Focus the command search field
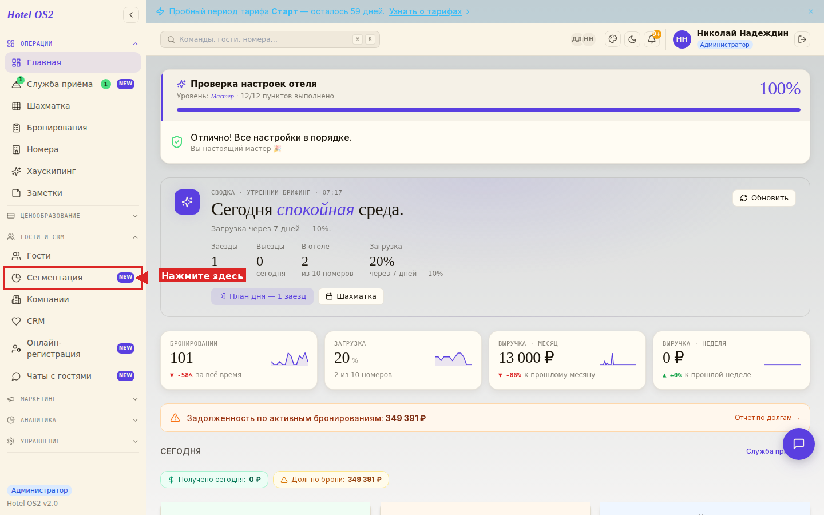The width and height of the screenshot is (824, 515). tap(270, 39)
